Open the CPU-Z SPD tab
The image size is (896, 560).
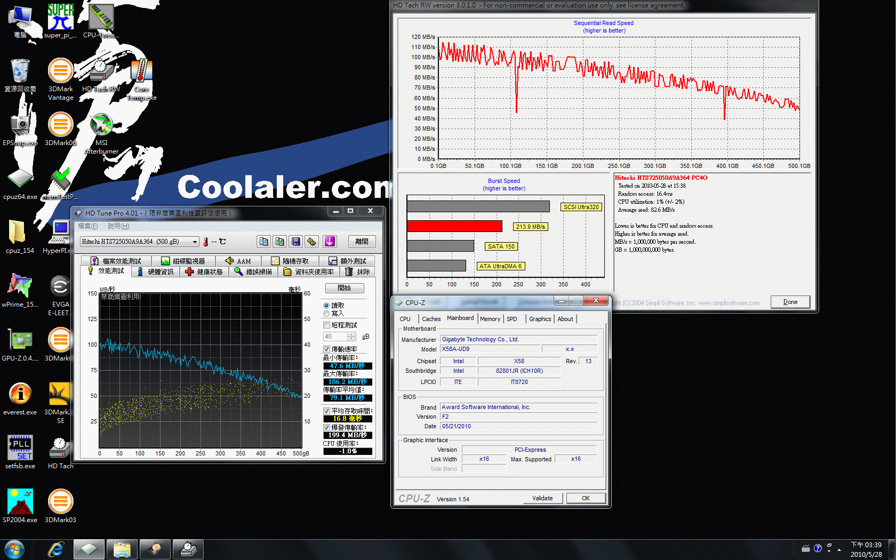pos(512,319)
